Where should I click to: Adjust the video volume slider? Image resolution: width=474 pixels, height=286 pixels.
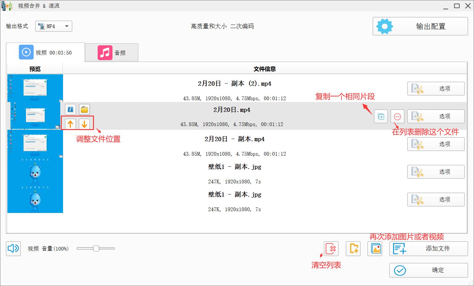coord(96,248)
